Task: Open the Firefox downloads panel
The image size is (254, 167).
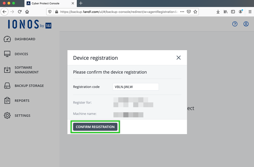Action: pos(218,12)
